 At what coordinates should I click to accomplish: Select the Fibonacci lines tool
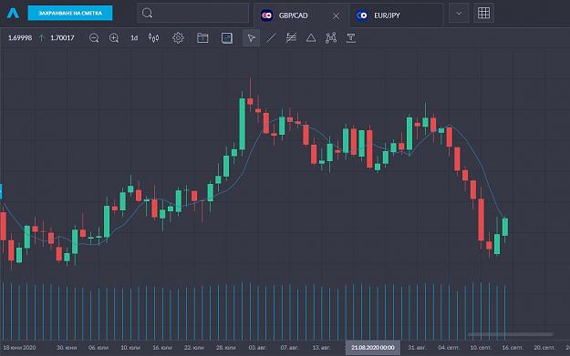(x=291, y=37)
